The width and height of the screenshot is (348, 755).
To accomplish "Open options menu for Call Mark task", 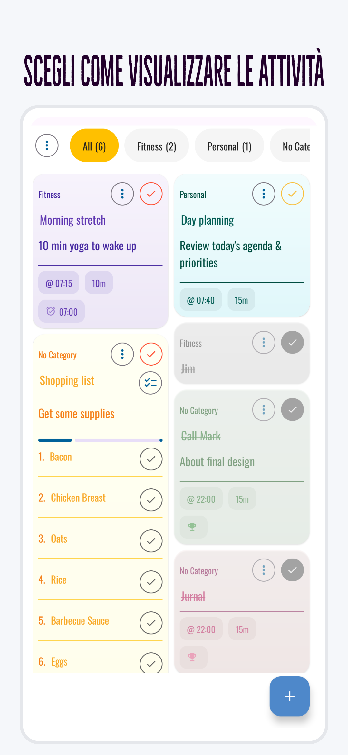I will (264, 410).
